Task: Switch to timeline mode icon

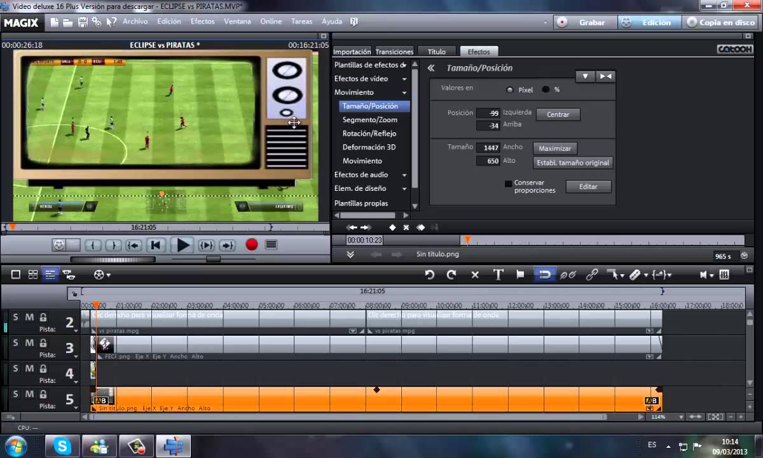Action: [50, 275]
